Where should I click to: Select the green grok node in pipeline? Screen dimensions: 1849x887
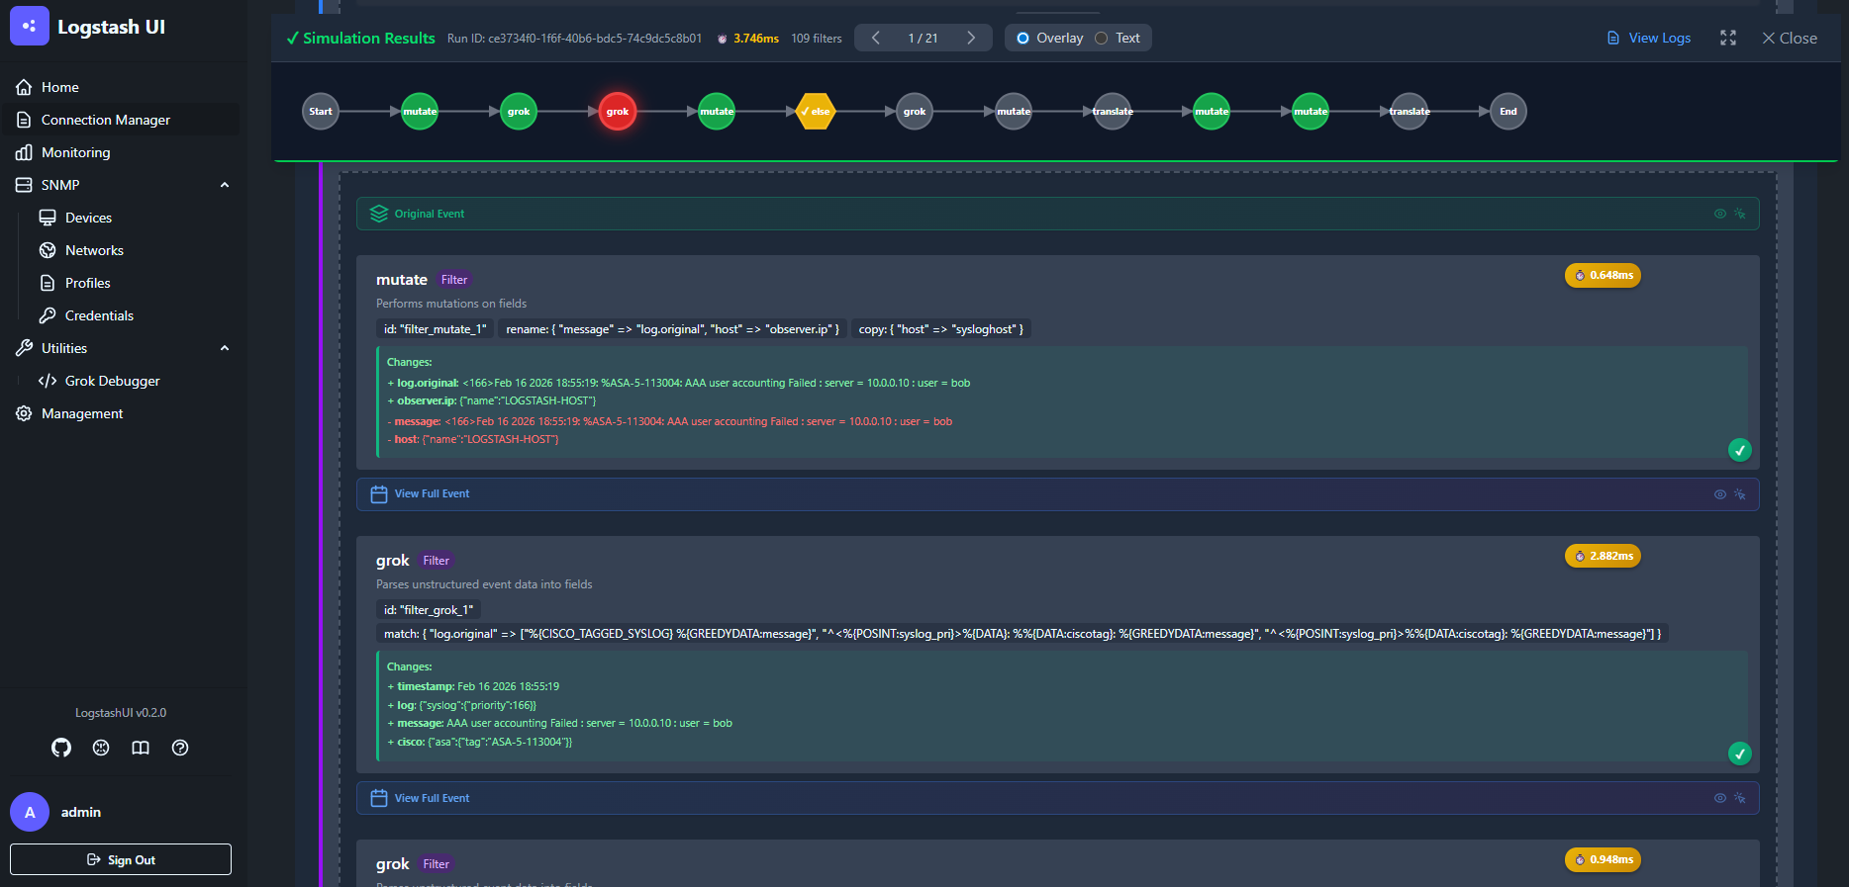[x=519, y=112]
